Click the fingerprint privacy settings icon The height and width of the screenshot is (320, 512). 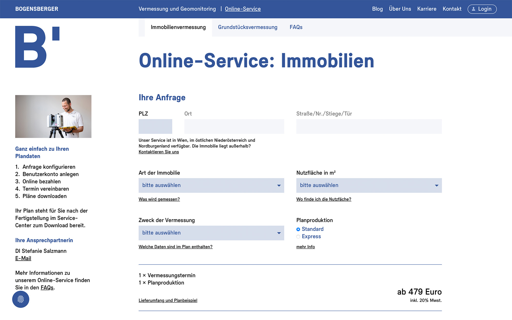point(21,299)
